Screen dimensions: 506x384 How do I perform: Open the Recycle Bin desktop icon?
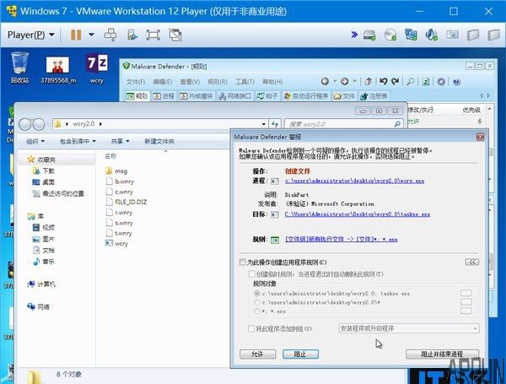[20, 64]
